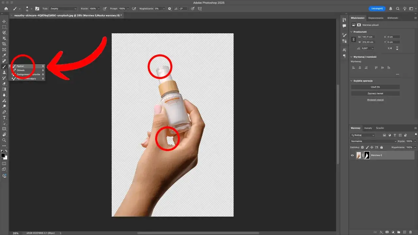This screenshot has height=235, width=418.
Task: Select the Zoom tool
Action: [x=4, y=140]
